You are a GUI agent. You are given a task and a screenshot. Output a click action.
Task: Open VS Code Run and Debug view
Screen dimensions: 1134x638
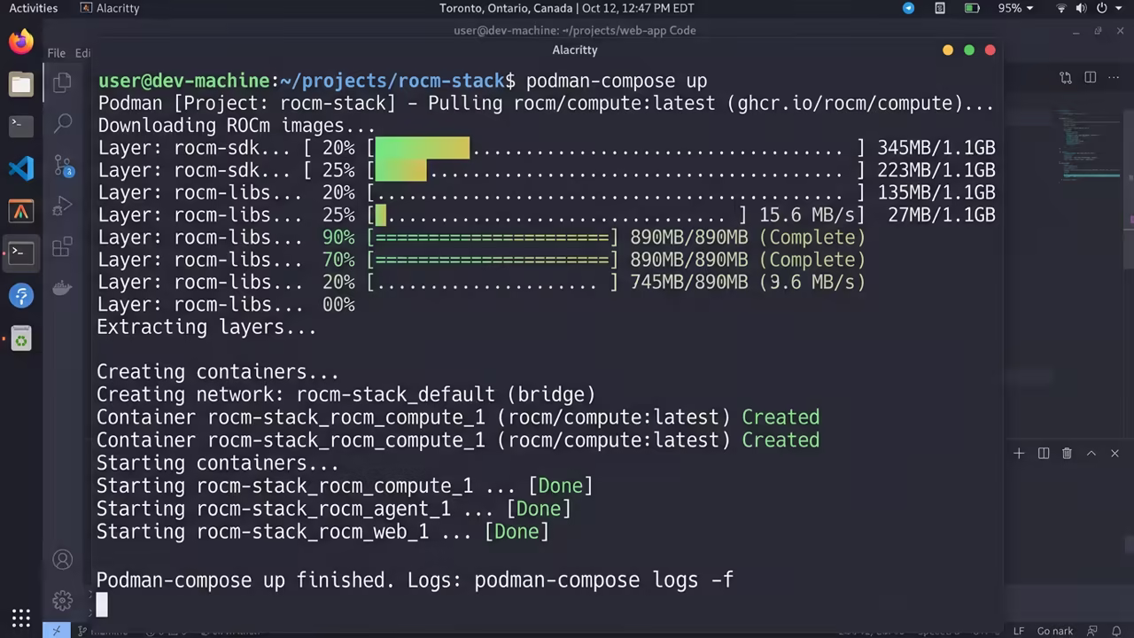pyautogui.click(x=62, y=206)
